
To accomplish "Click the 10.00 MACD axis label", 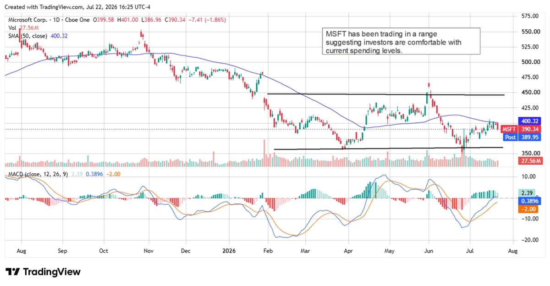I will click(529, 176).
